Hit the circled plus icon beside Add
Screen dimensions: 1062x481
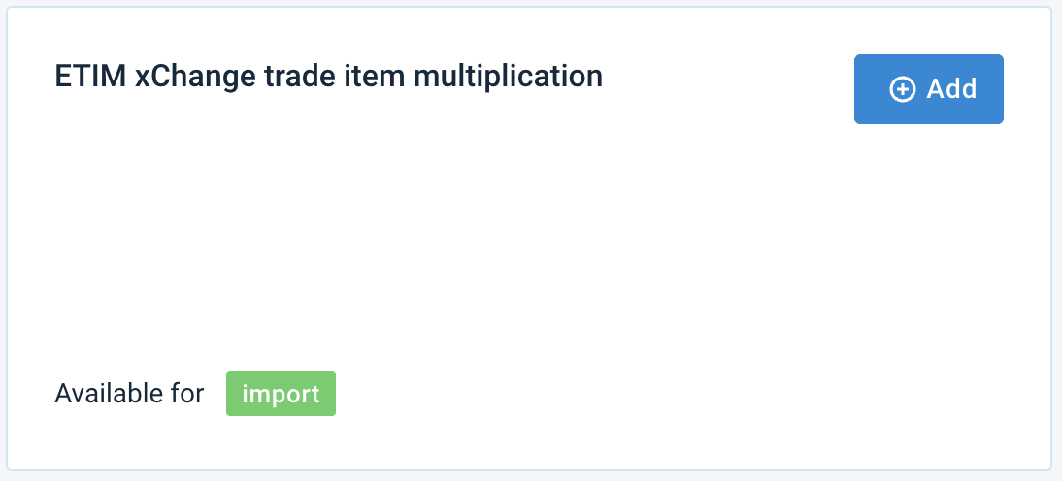[902, 89]
